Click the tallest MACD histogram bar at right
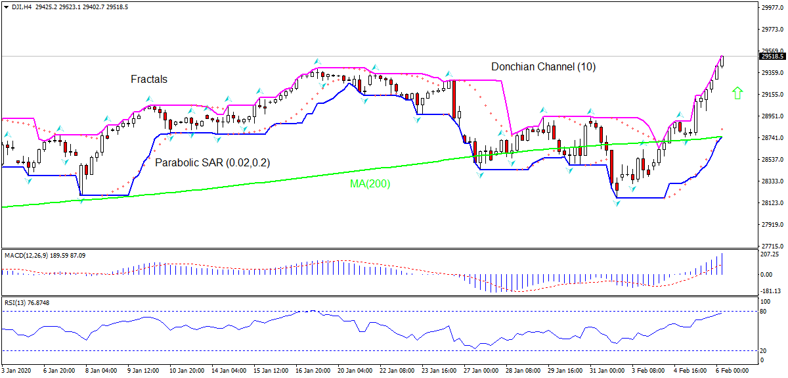 tap(722, 264)
